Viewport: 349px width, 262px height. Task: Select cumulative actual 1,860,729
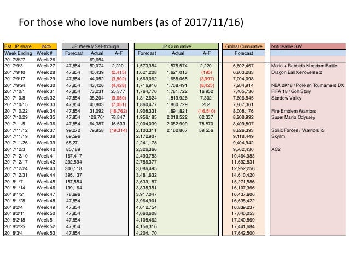click(177, 104)
